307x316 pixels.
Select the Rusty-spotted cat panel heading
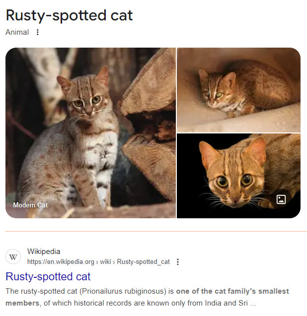(x=69, y=15)
